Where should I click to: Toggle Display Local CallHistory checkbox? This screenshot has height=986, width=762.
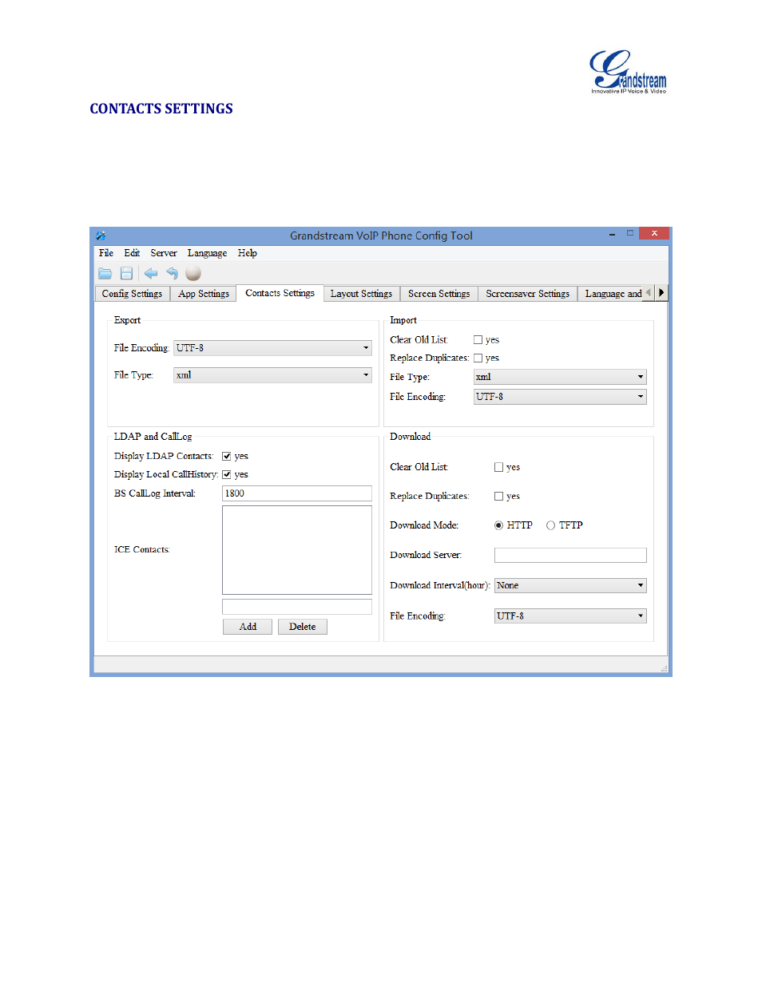tap(226, 475)
